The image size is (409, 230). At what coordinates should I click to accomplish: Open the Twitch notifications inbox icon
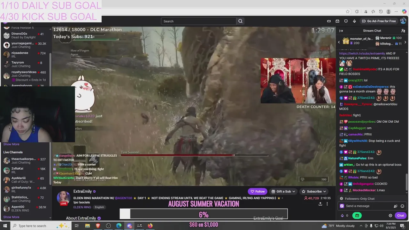click(337, 21)
